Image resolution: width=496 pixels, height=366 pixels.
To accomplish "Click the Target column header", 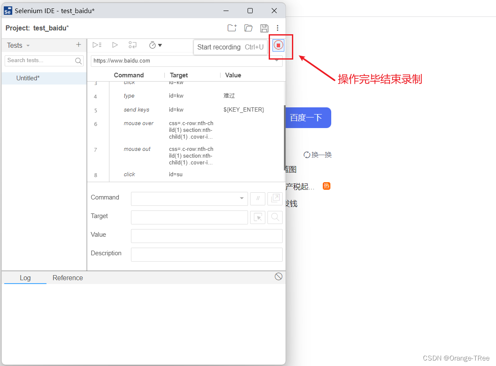I will coord(179,75).
